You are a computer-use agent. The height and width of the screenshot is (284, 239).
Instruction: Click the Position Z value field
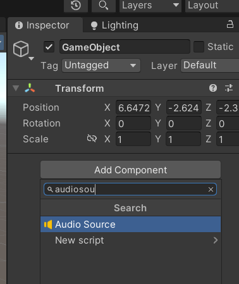228,108
